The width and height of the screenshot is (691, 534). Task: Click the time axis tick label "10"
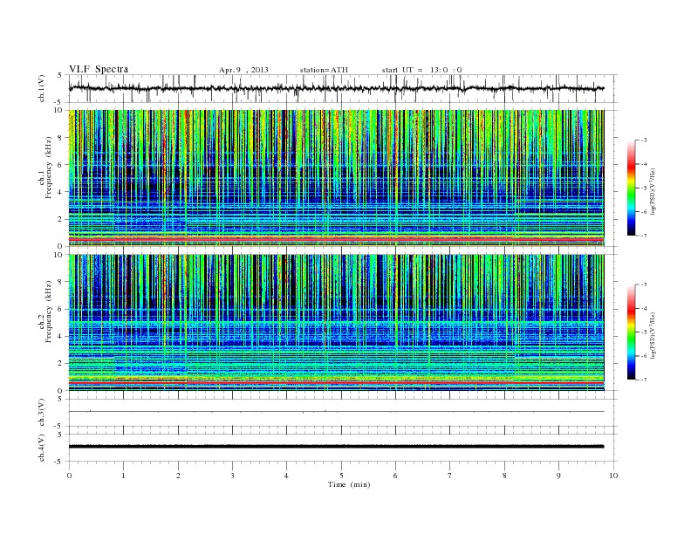pyautogui.click(x=613, y=476)
